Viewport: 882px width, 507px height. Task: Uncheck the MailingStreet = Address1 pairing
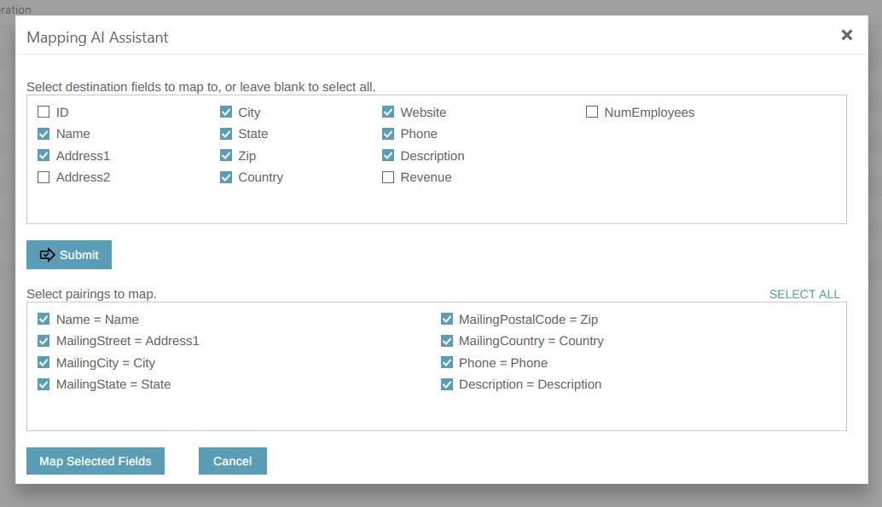coord(44,340)
